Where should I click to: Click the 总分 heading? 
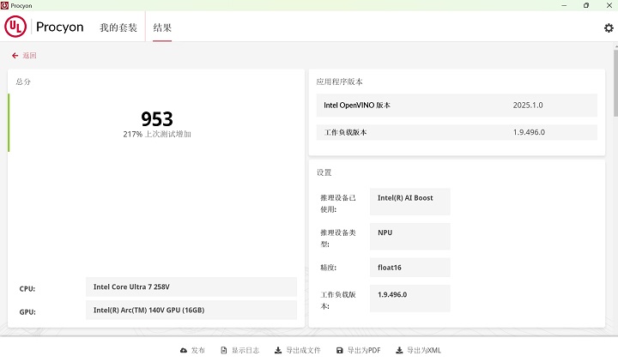point(23,81)
